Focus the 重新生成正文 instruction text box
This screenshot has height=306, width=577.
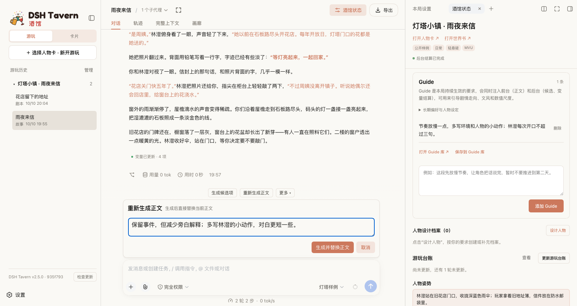251,227
